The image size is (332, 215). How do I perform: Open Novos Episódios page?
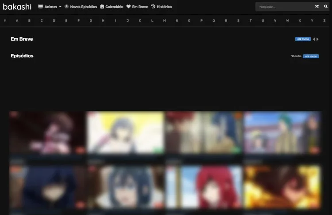pos(83,7)
